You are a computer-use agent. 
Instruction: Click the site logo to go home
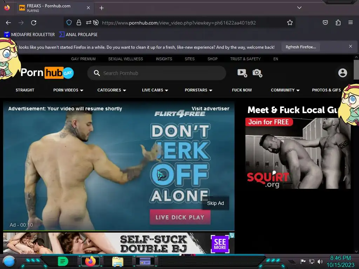47,73
